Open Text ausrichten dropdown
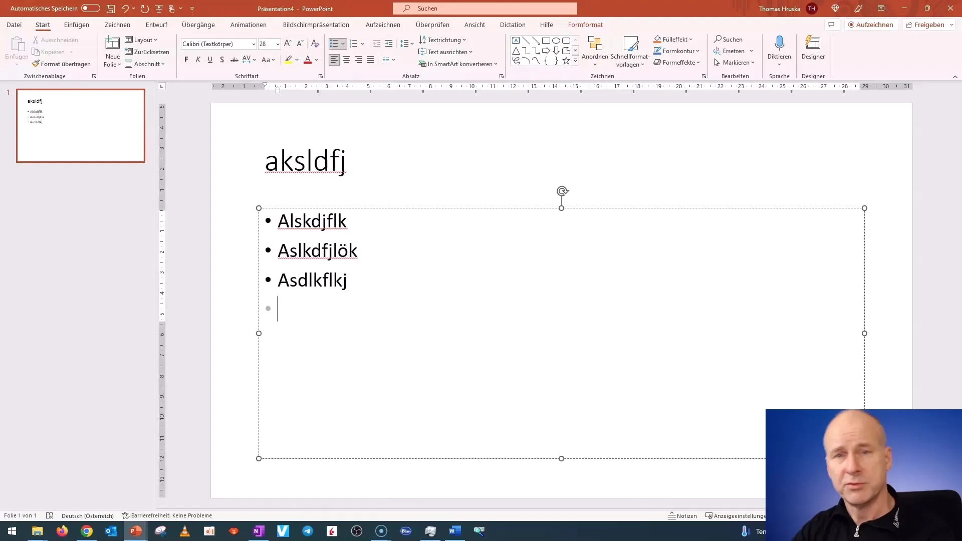 tap(445, 52)
